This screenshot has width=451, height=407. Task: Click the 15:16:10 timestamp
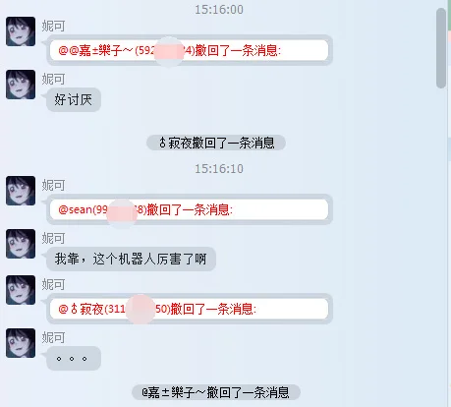coord(219,169)
